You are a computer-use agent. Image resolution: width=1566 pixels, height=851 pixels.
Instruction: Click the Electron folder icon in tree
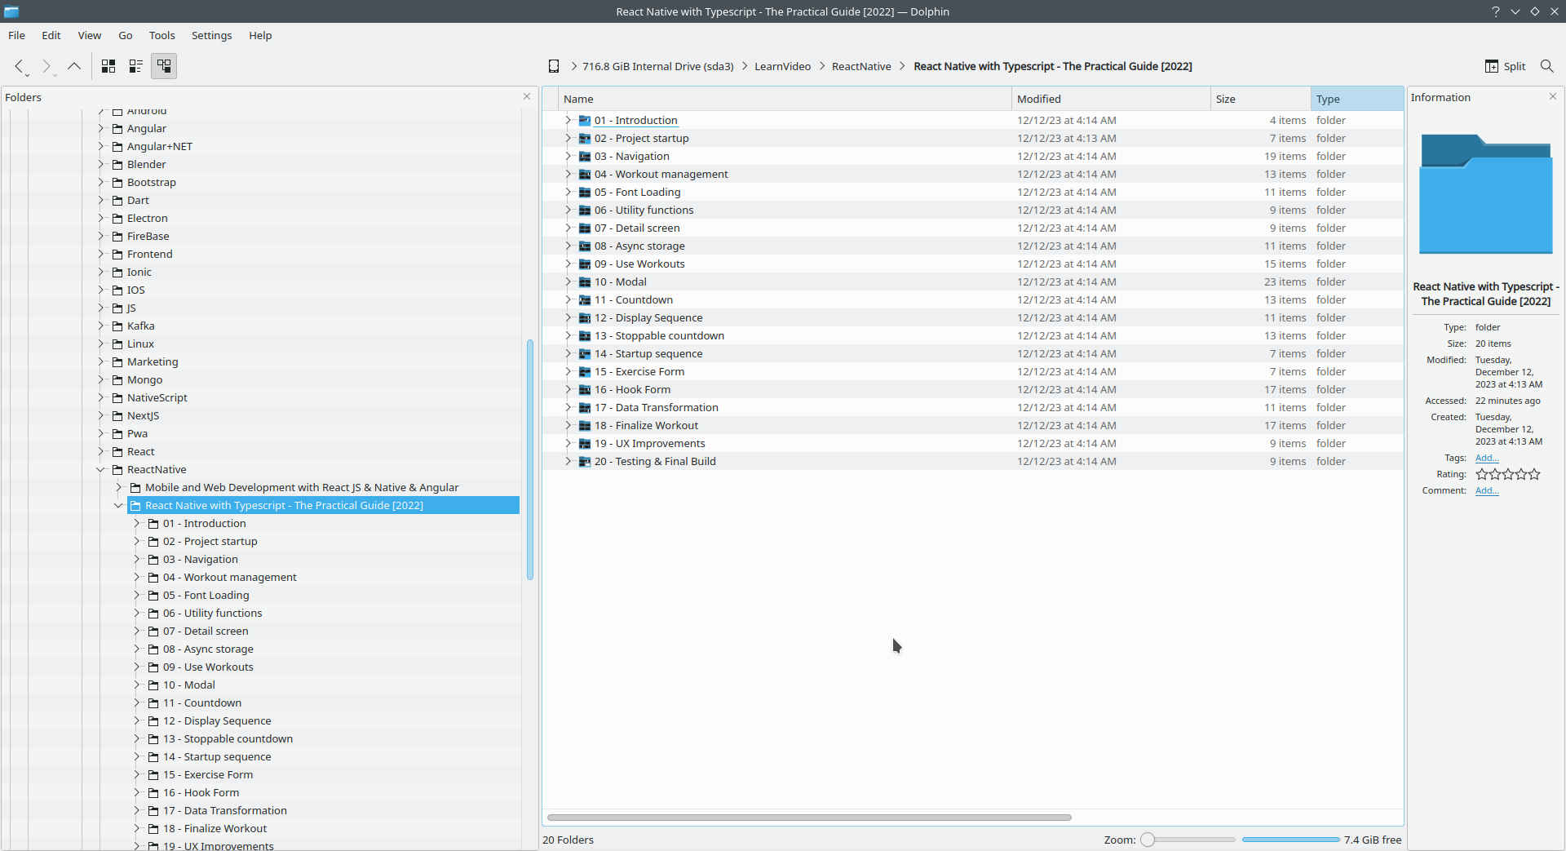117,218
